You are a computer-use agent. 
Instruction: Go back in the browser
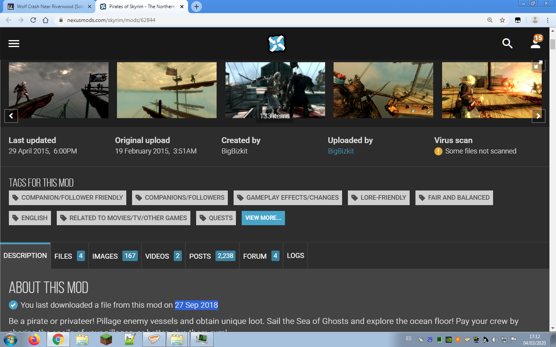(x=8, y=20)
